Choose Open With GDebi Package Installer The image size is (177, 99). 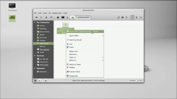pyautogui.click(x=85, y=31)
